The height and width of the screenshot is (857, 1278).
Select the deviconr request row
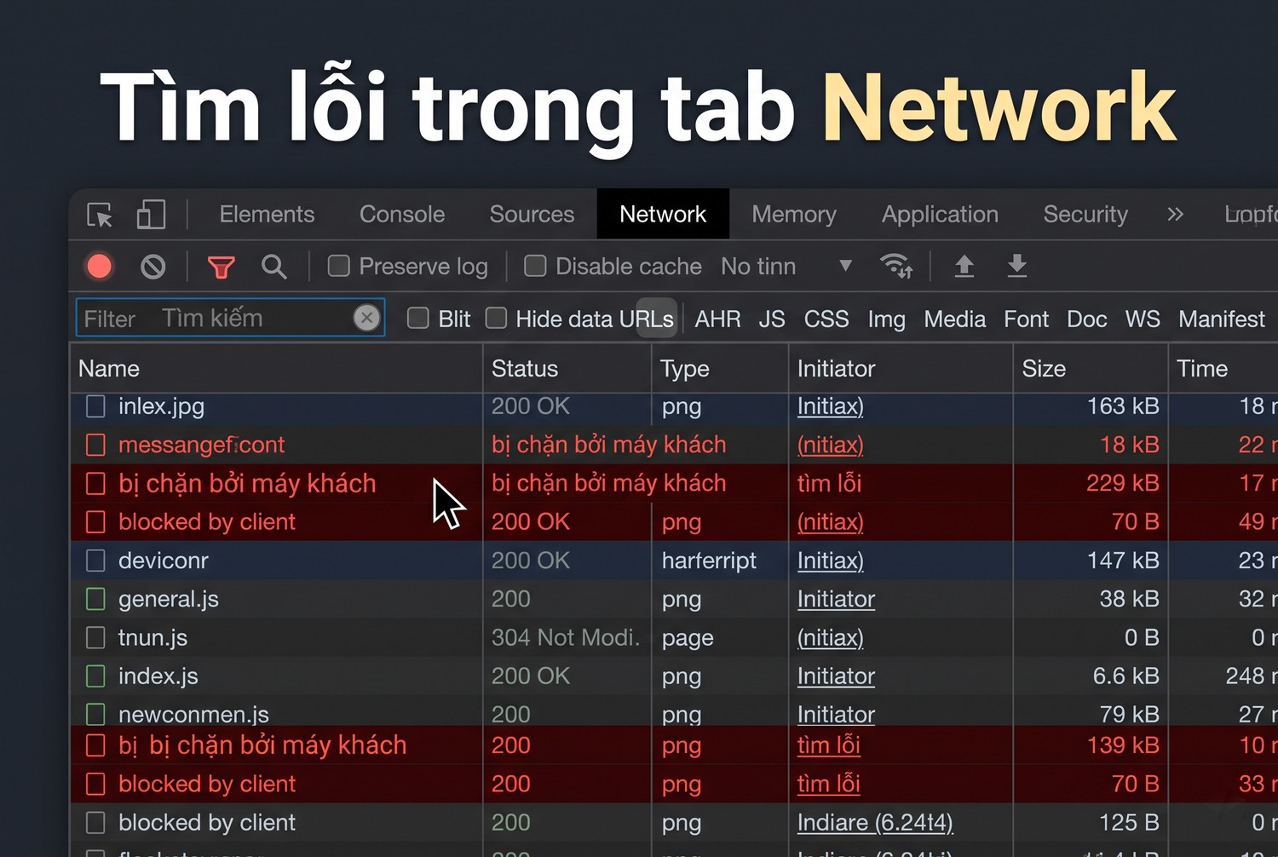coord(673,561)
